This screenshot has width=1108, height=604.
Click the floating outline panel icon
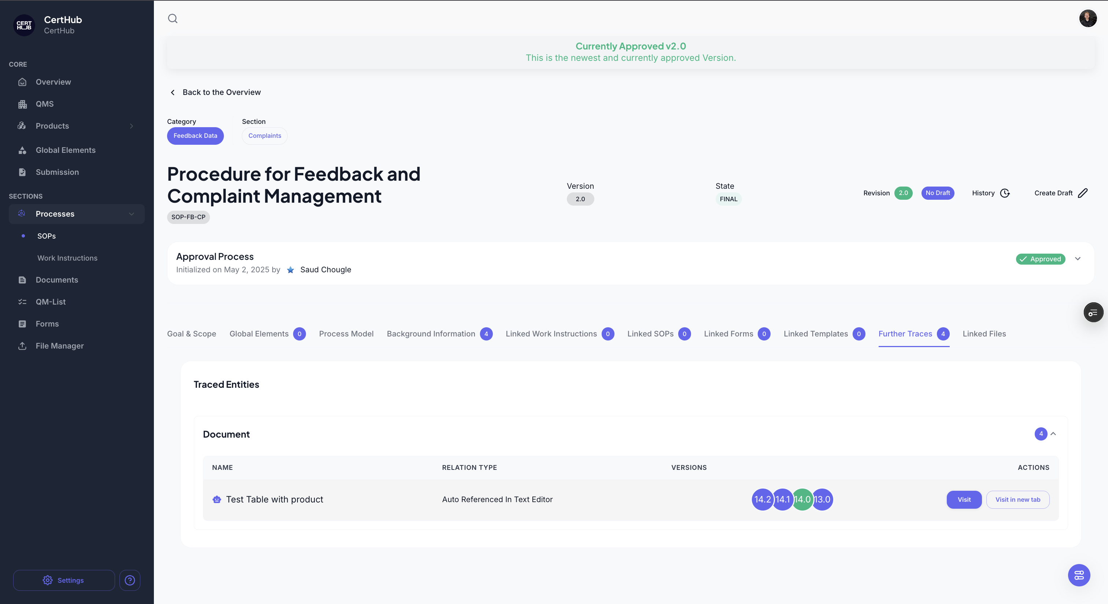(1093, 313)
